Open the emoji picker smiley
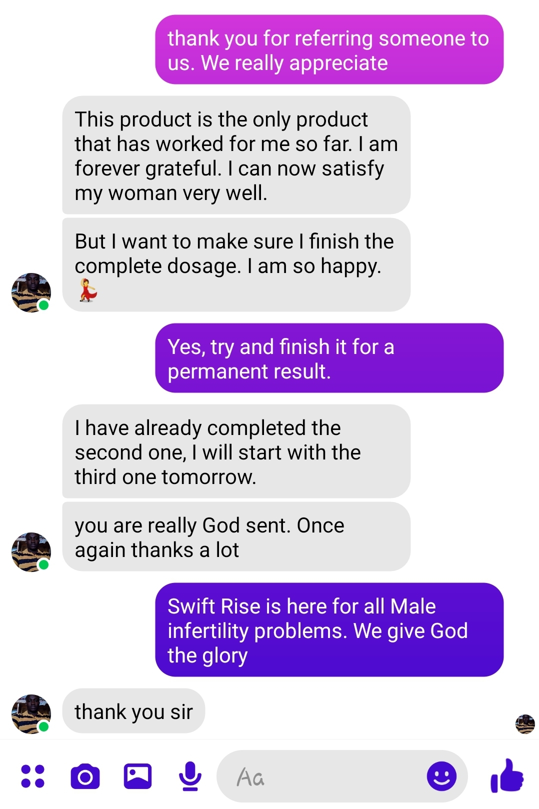The height and width of the screenshot is (809, 539). [441, 776]
